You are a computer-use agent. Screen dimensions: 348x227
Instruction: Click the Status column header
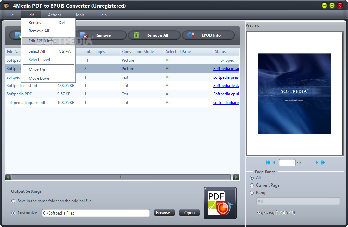[226, 52]
